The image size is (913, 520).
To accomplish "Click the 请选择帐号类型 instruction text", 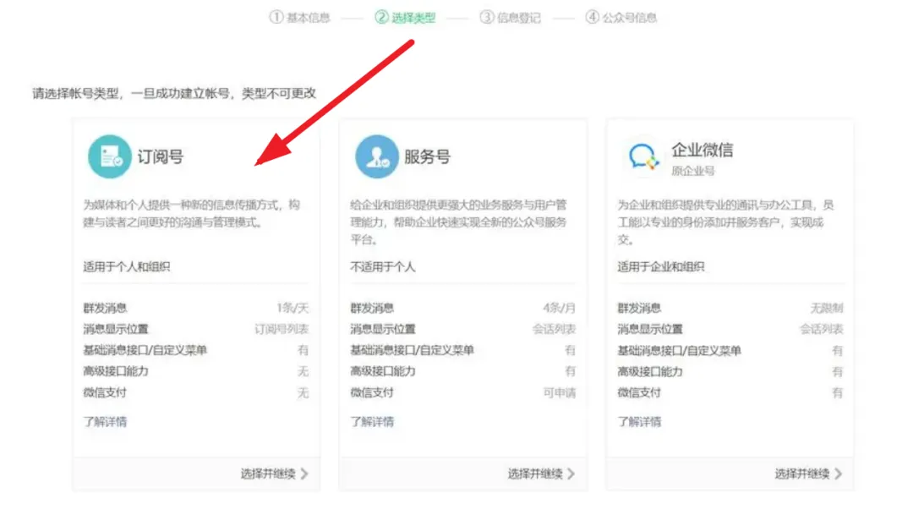I will tap(174, 93).
